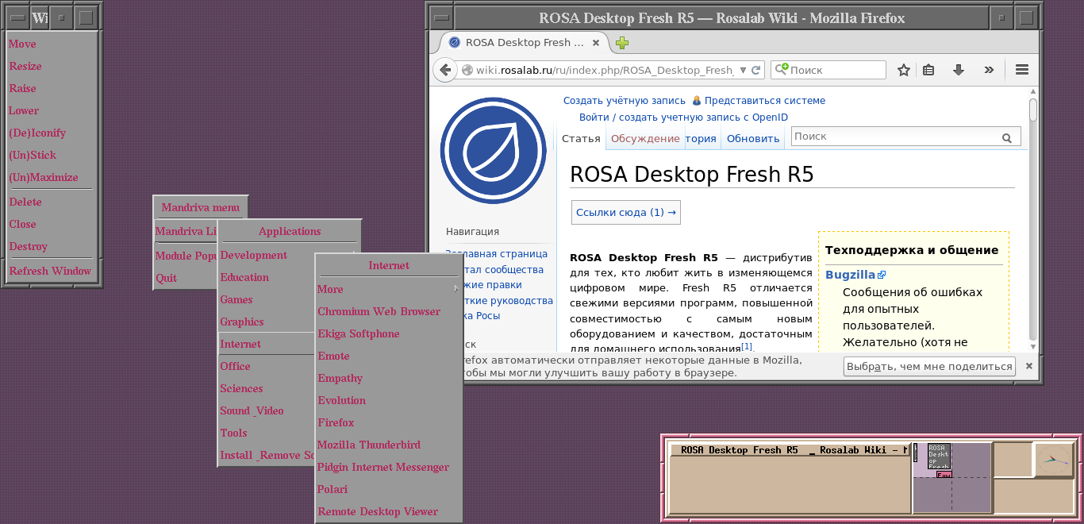Launch Mozilla Thunderbird from menu
1084x524 pixels.
coord(389,445)
